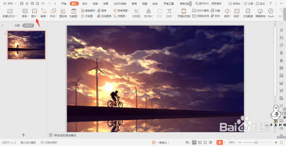Insert 日期和时间 date and time
286x146 pixels.
pyautogui.click(x=200, y=16)
